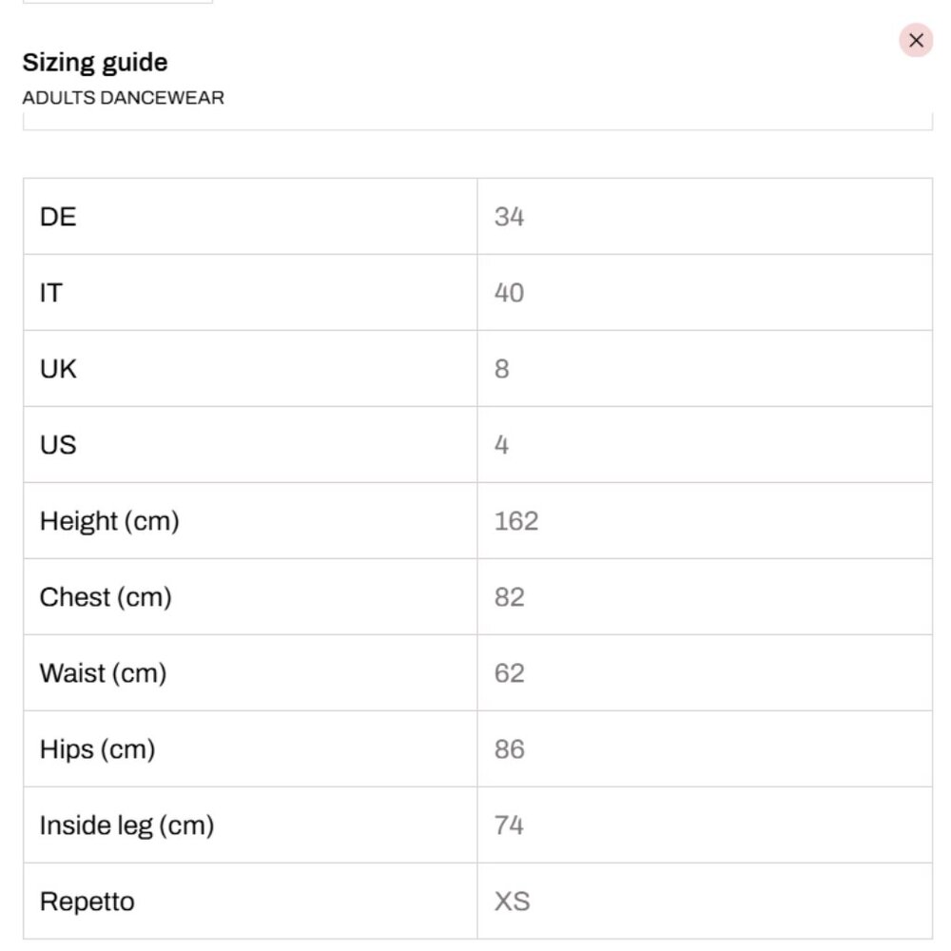Select the DE row label

[x=58, y=217]
